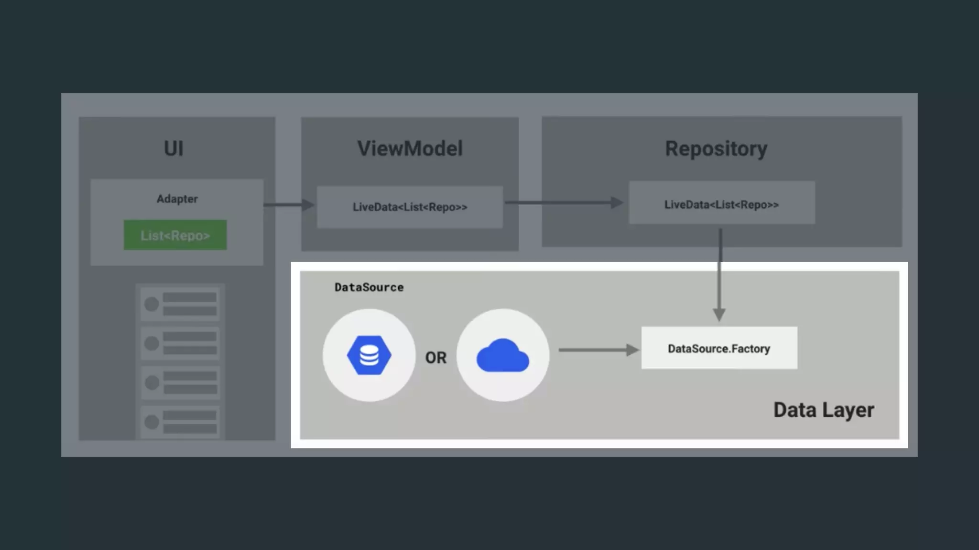This screenshot has width=979, height=550.
Task: Click the ViewModel heading
Action: (410, 148)
